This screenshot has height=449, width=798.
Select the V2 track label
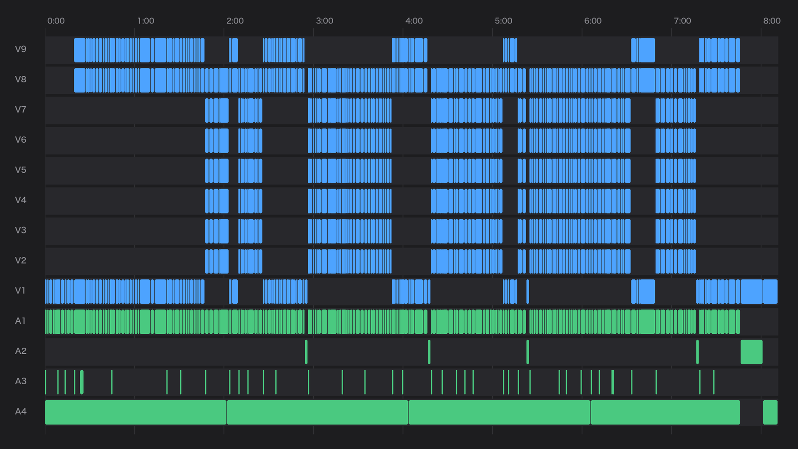20,260
